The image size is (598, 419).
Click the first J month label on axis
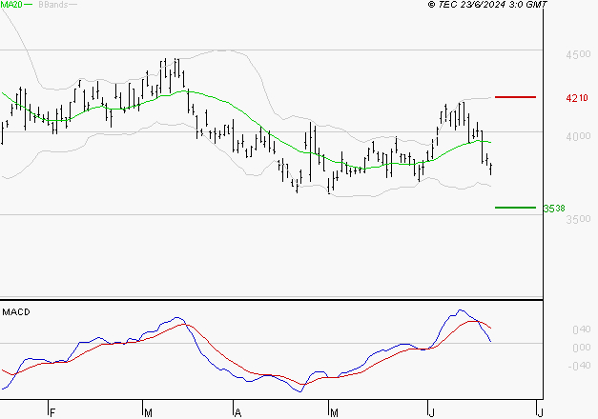[x=432, y=413]
